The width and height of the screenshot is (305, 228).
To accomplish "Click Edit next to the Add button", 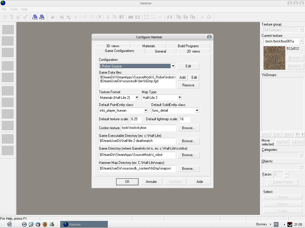I will click(194, 77).
